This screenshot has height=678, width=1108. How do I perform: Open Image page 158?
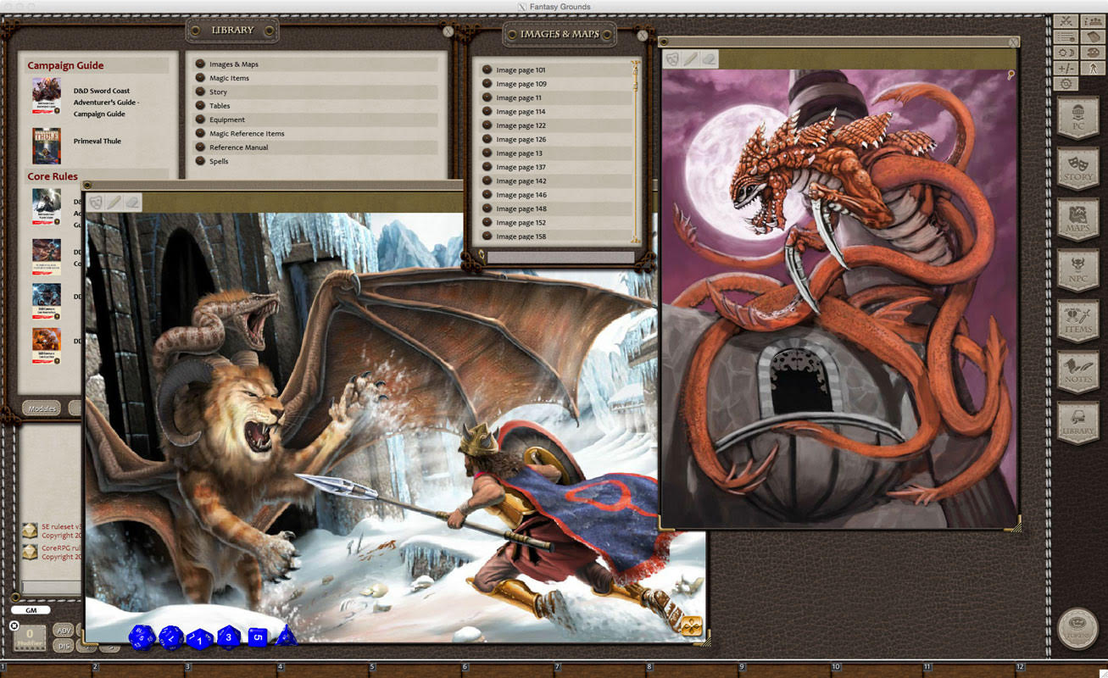point(555,236)
